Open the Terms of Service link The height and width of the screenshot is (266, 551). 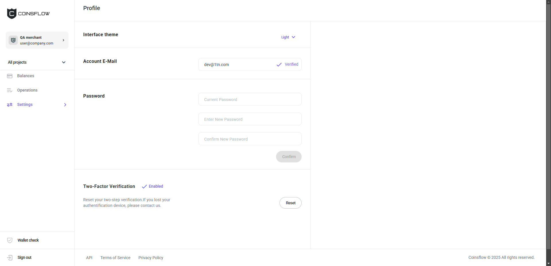[x=115, y=258]
